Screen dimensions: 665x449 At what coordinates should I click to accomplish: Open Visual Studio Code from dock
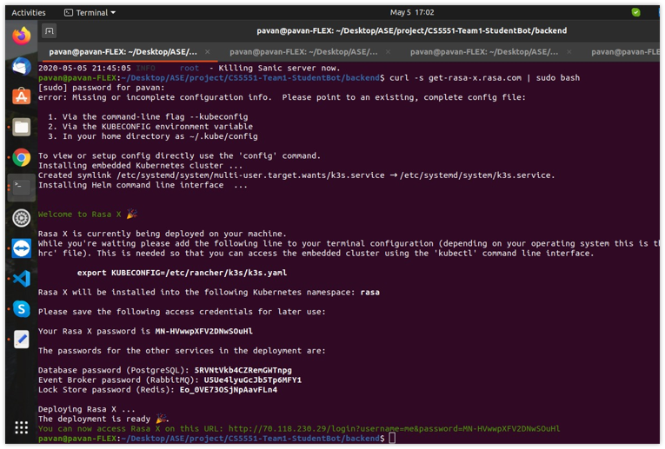[21, 279]
